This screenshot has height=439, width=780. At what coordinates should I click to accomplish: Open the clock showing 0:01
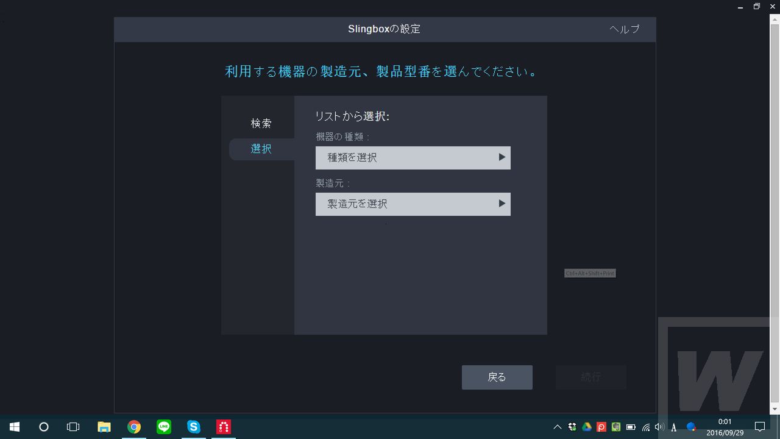point(725,427)
